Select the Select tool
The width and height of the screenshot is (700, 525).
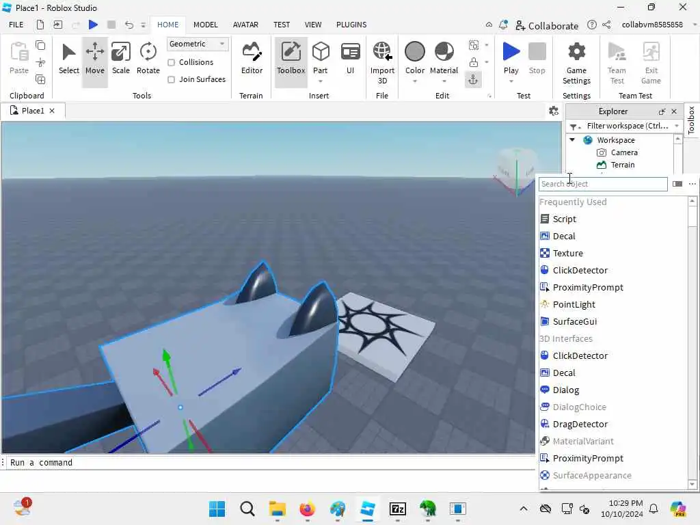(x=69, y=59)
